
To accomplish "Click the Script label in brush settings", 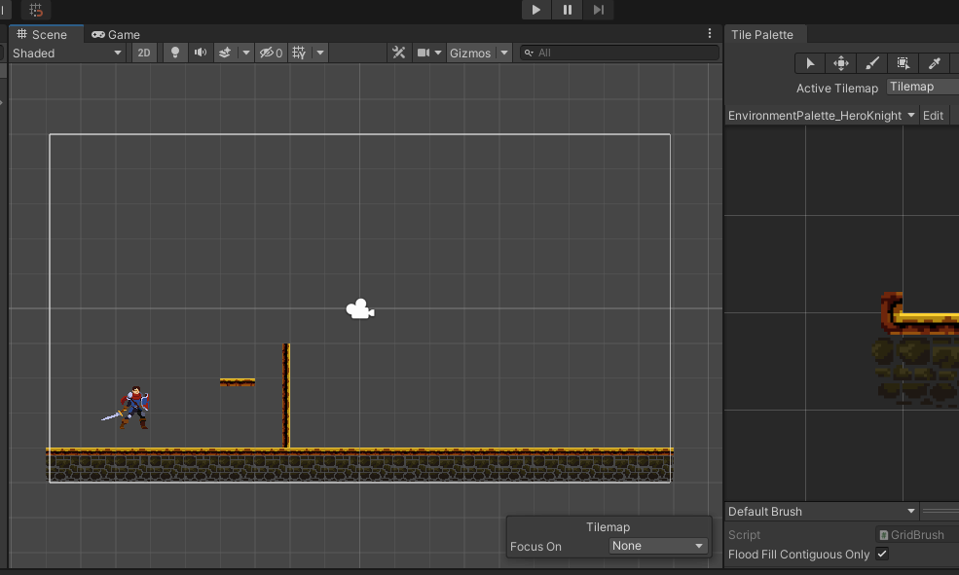I will point(745,535).
